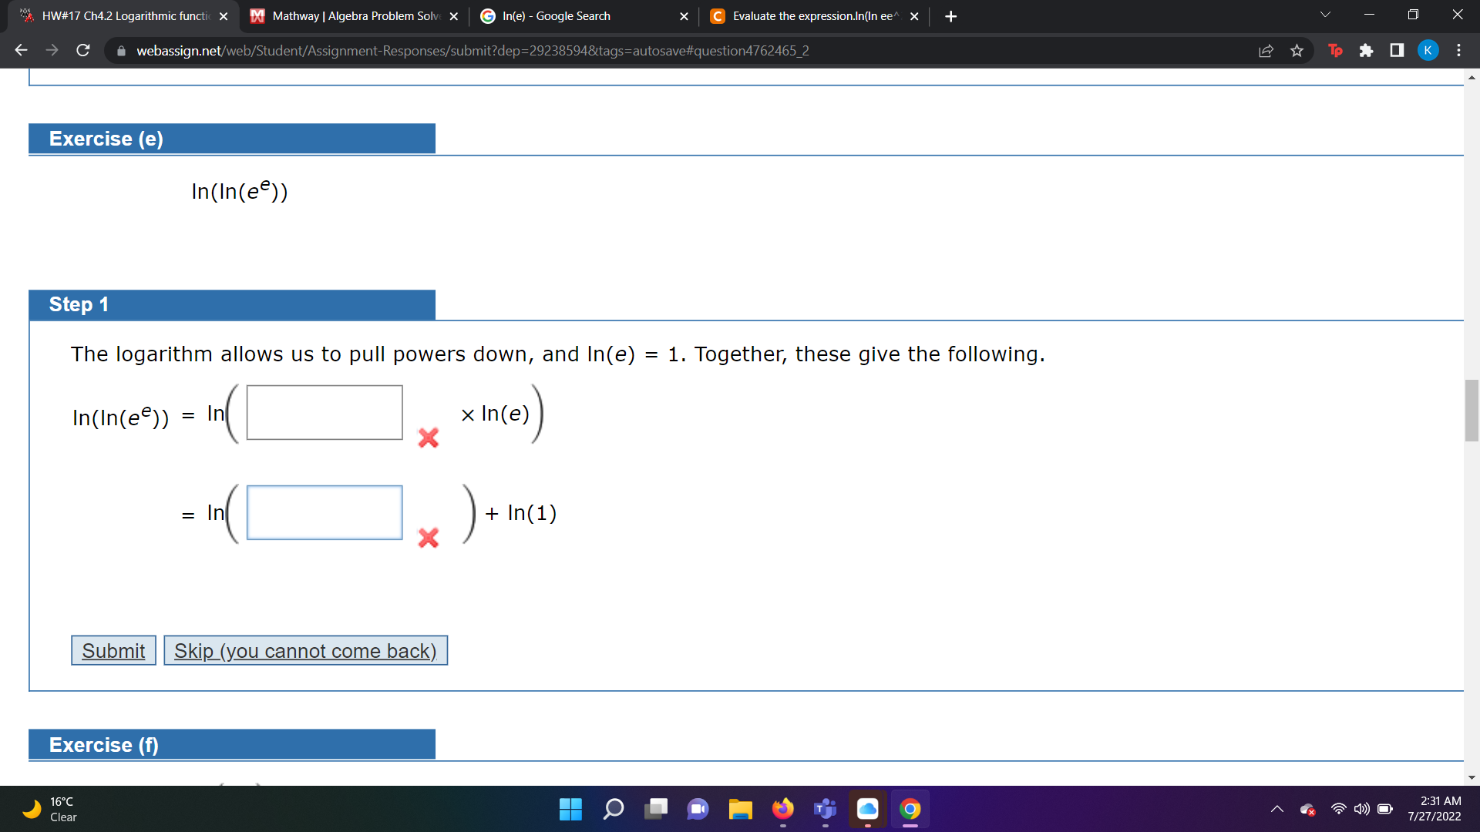Open Chrome profile avatar K
Screen dimensions: 1480x832
[1427, 50]
